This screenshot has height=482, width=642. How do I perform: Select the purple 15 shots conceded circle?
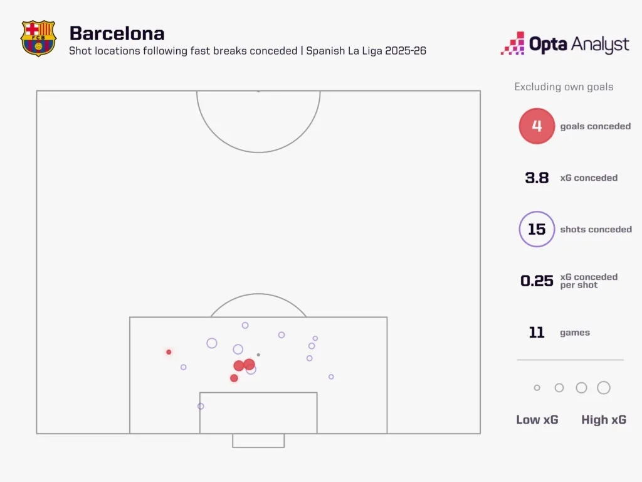click(537, 229)
